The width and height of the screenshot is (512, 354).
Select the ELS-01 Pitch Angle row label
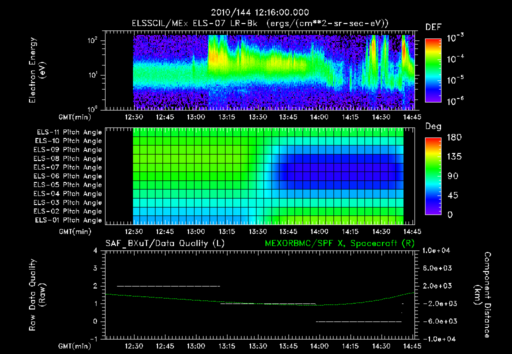tap(68, 220)
